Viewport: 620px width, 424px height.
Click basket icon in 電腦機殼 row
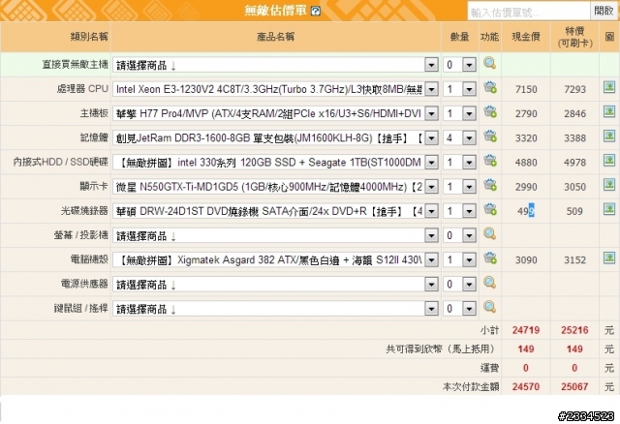[490, 258]
